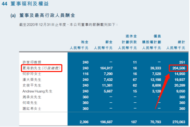Select the overall grand total 270,063
Viewport: 190px width, 127px height.
tap(179, 122)
